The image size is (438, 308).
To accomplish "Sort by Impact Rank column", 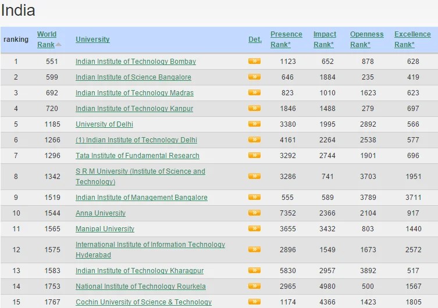I will pos(325,40).
